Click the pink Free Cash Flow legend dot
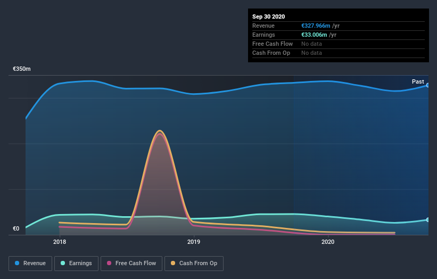The image size is (437, 279). click(109, 263)
